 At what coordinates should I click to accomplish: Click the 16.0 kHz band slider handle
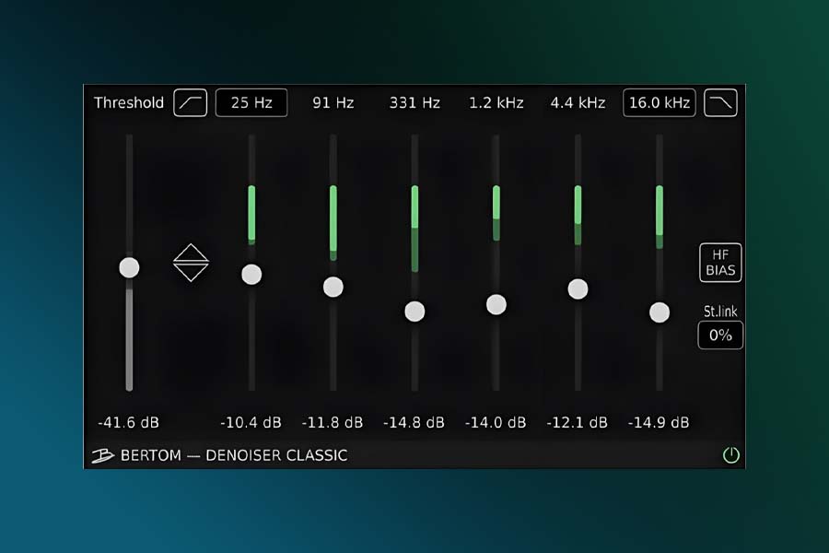coord(660,312)
